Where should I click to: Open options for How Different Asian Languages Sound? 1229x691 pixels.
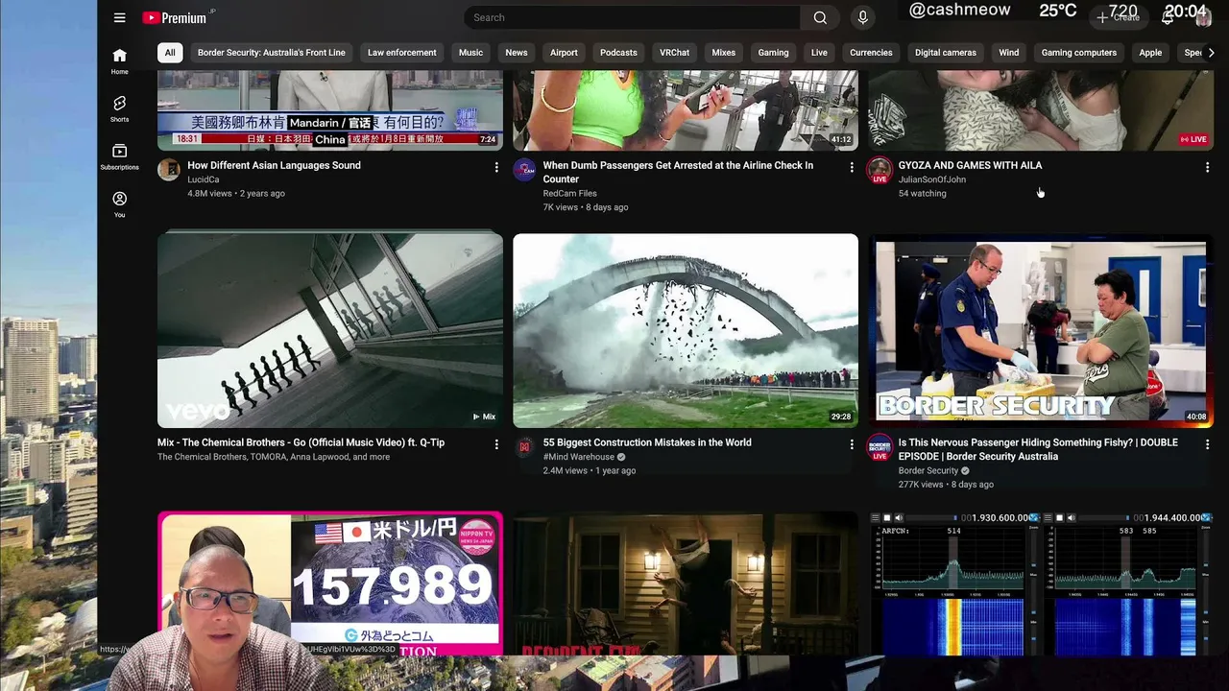[496, 167]
